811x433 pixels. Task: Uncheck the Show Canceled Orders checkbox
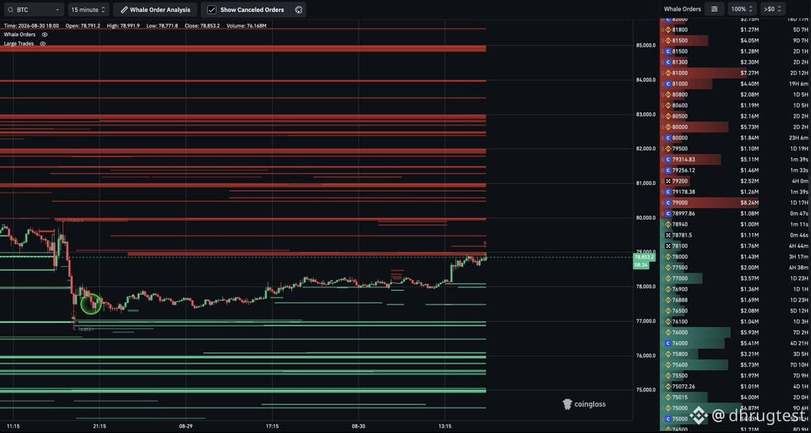point(212,9)
